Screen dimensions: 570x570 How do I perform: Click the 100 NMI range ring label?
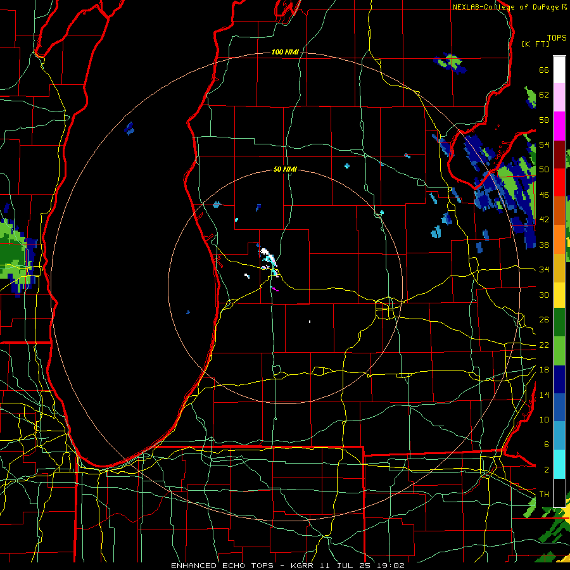click(285, 53)
